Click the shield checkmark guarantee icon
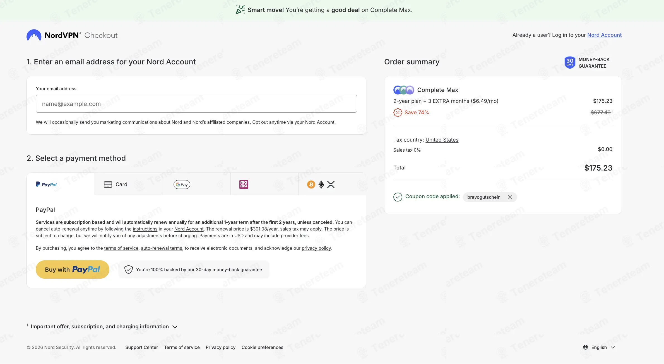The height and width of the screenshot is (364, 664). [128, 270]
